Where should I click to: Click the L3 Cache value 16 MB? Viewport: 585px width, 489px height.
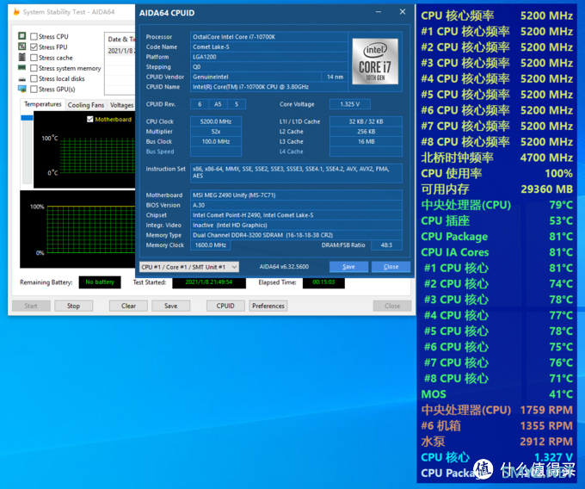coord(366,141)
